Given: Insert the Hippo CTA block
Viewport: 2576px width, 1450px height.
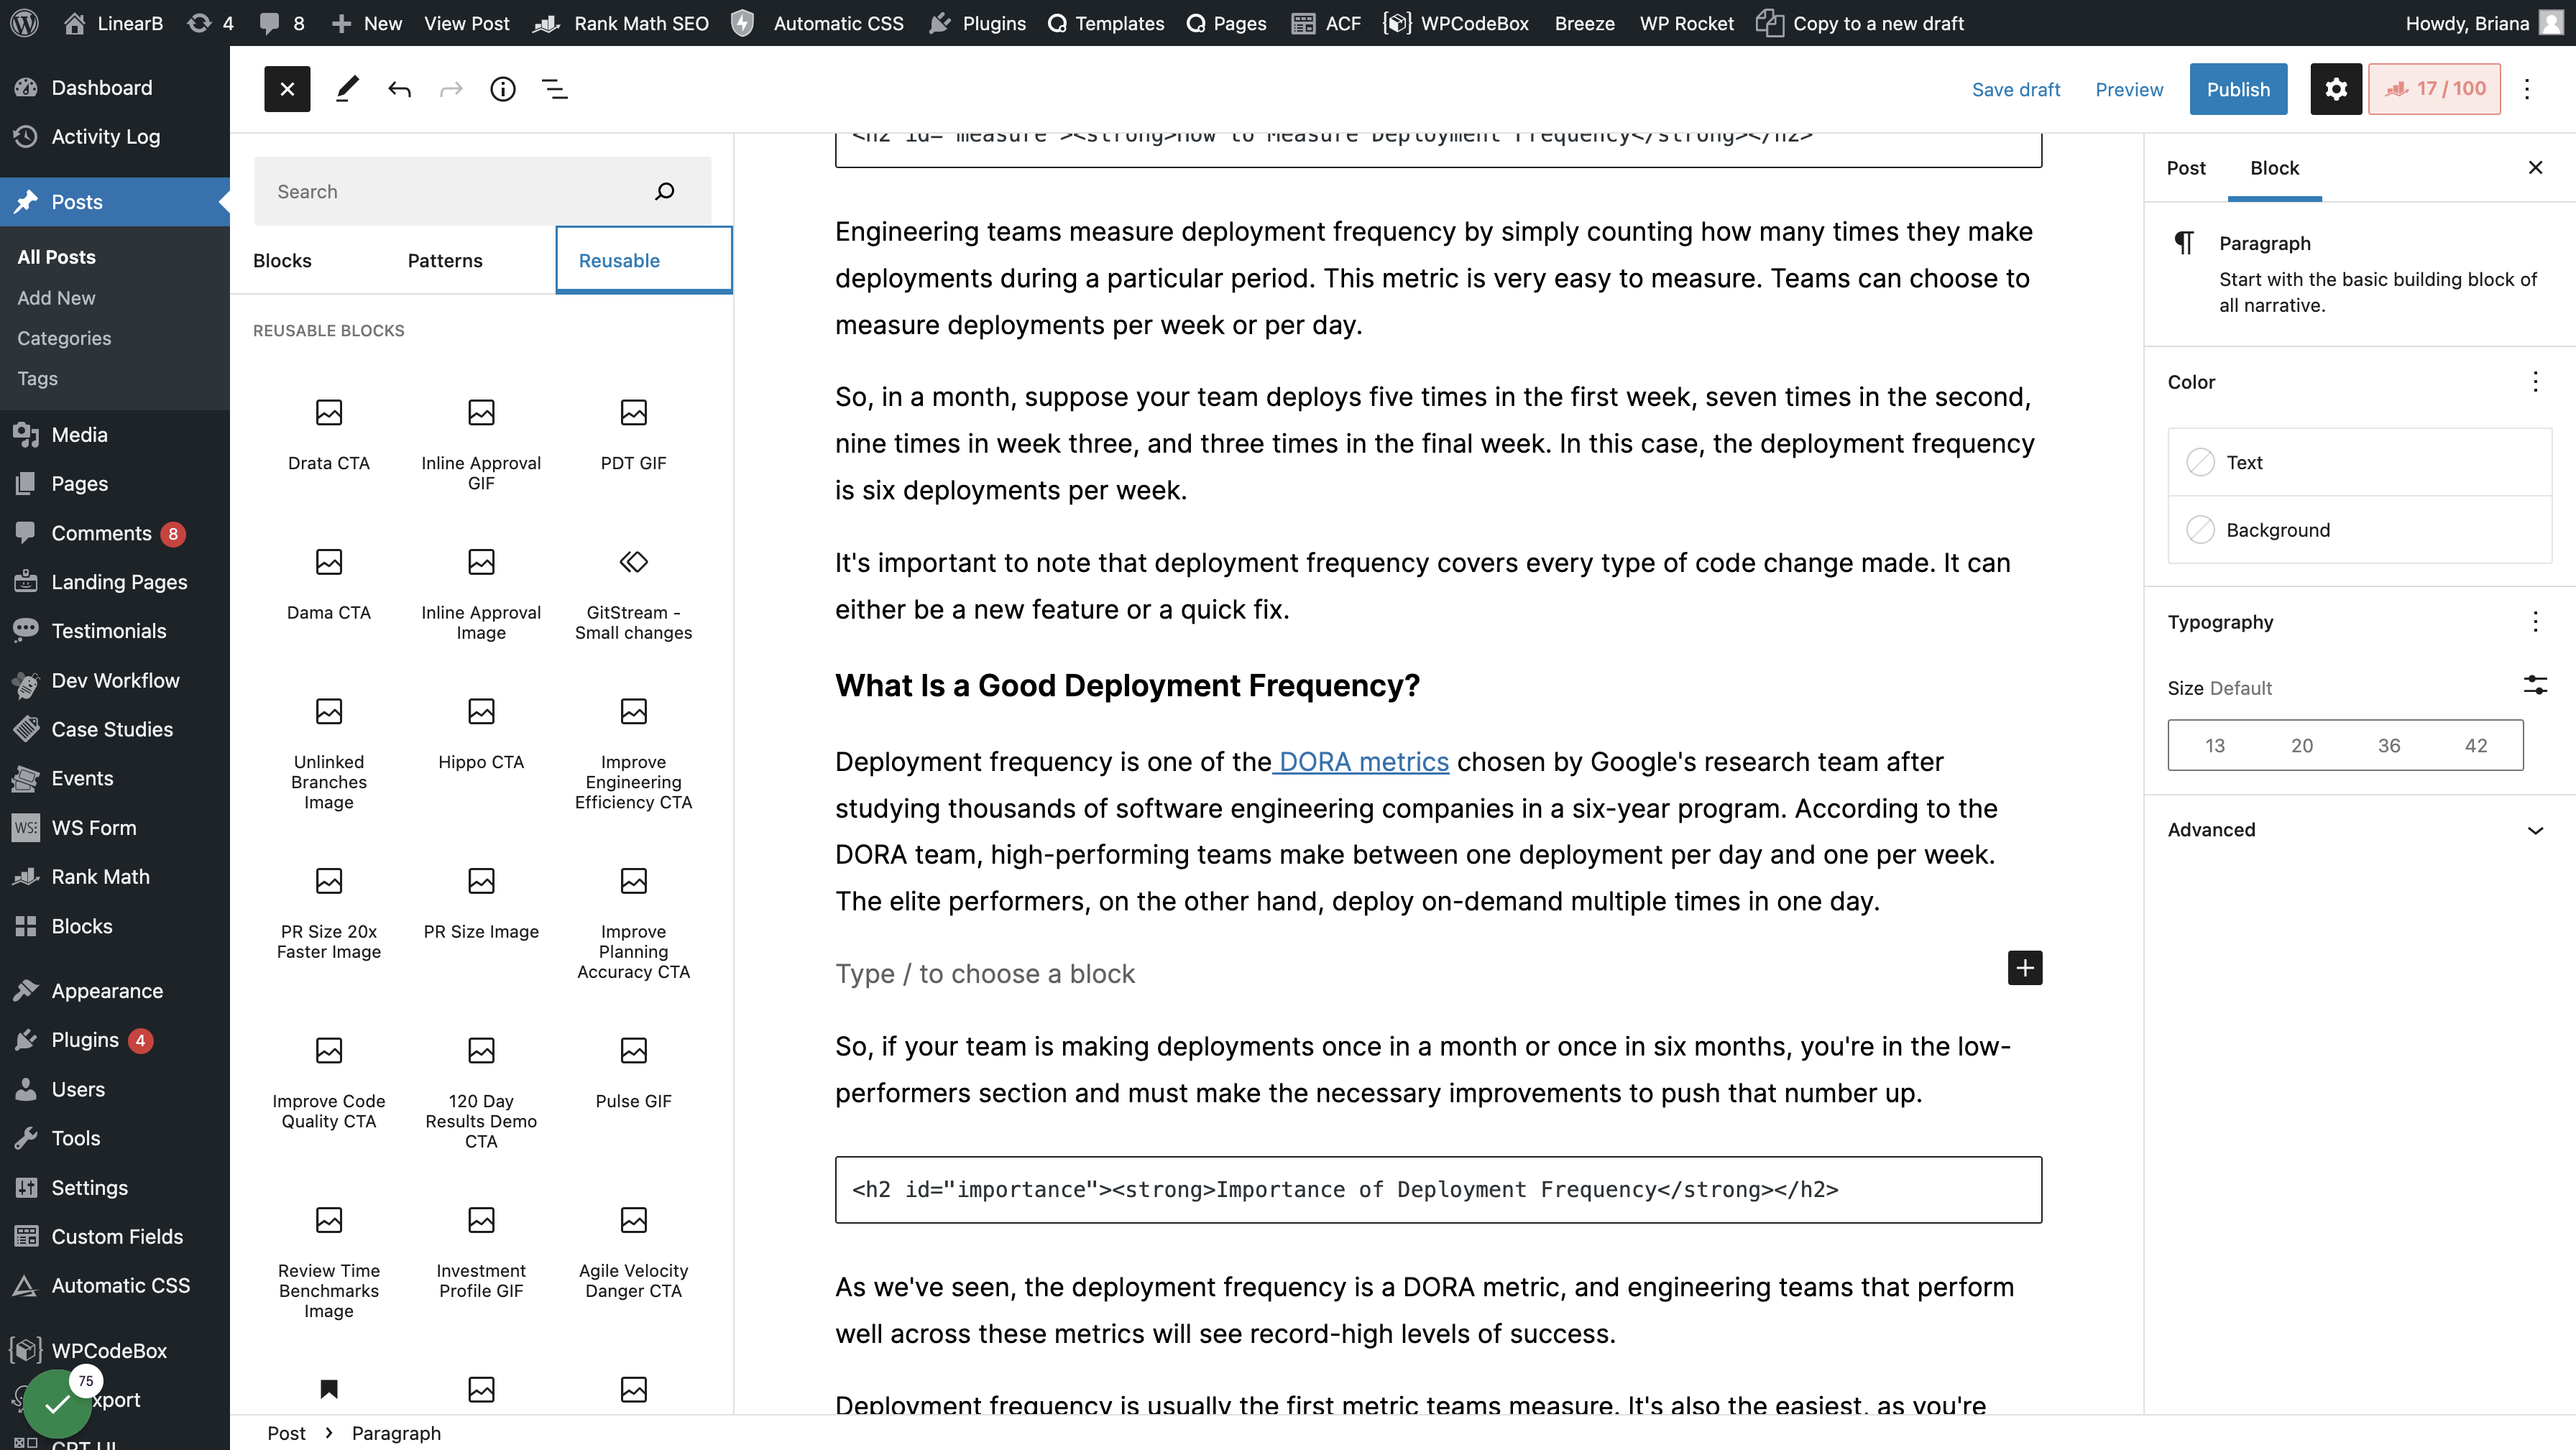Looking at the screenshot, I should point(481,735).
